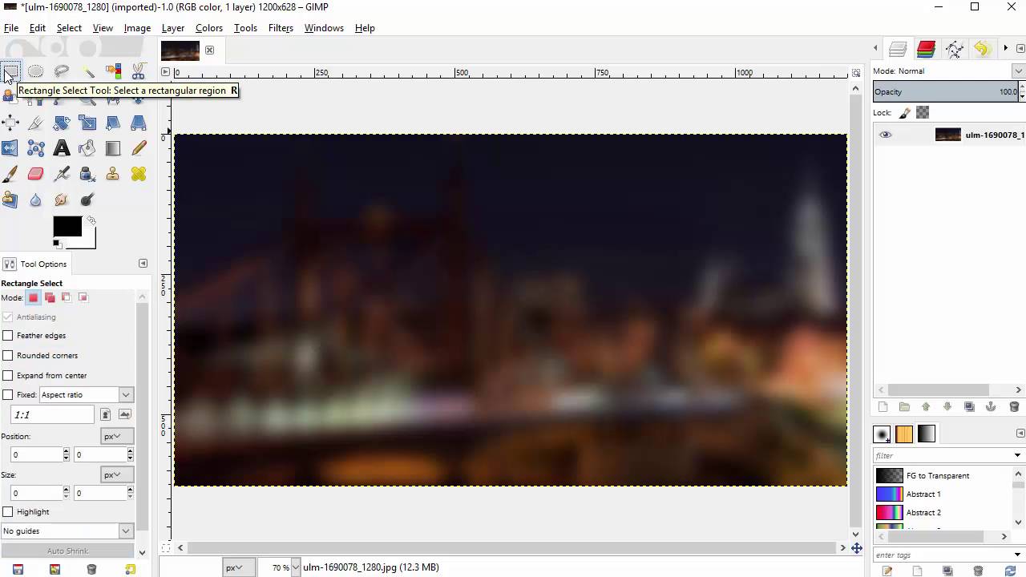Select the Eraser tool
Image resolution: width=1026 pixels, height=577 pixels.
point(35,174)
